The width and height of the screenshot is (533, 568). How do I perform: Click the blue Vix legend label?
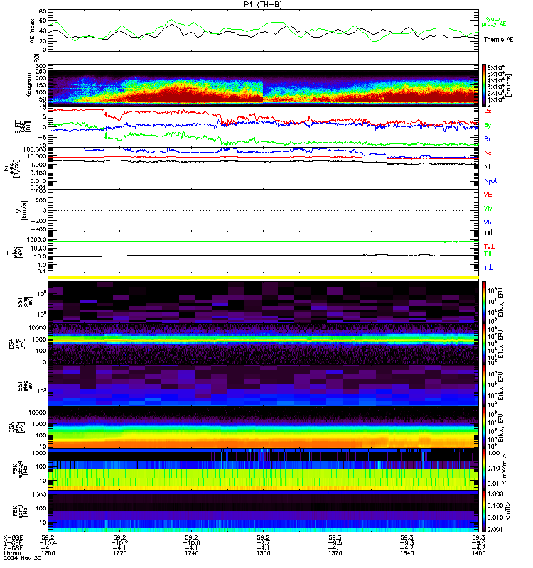click(488, 222)
